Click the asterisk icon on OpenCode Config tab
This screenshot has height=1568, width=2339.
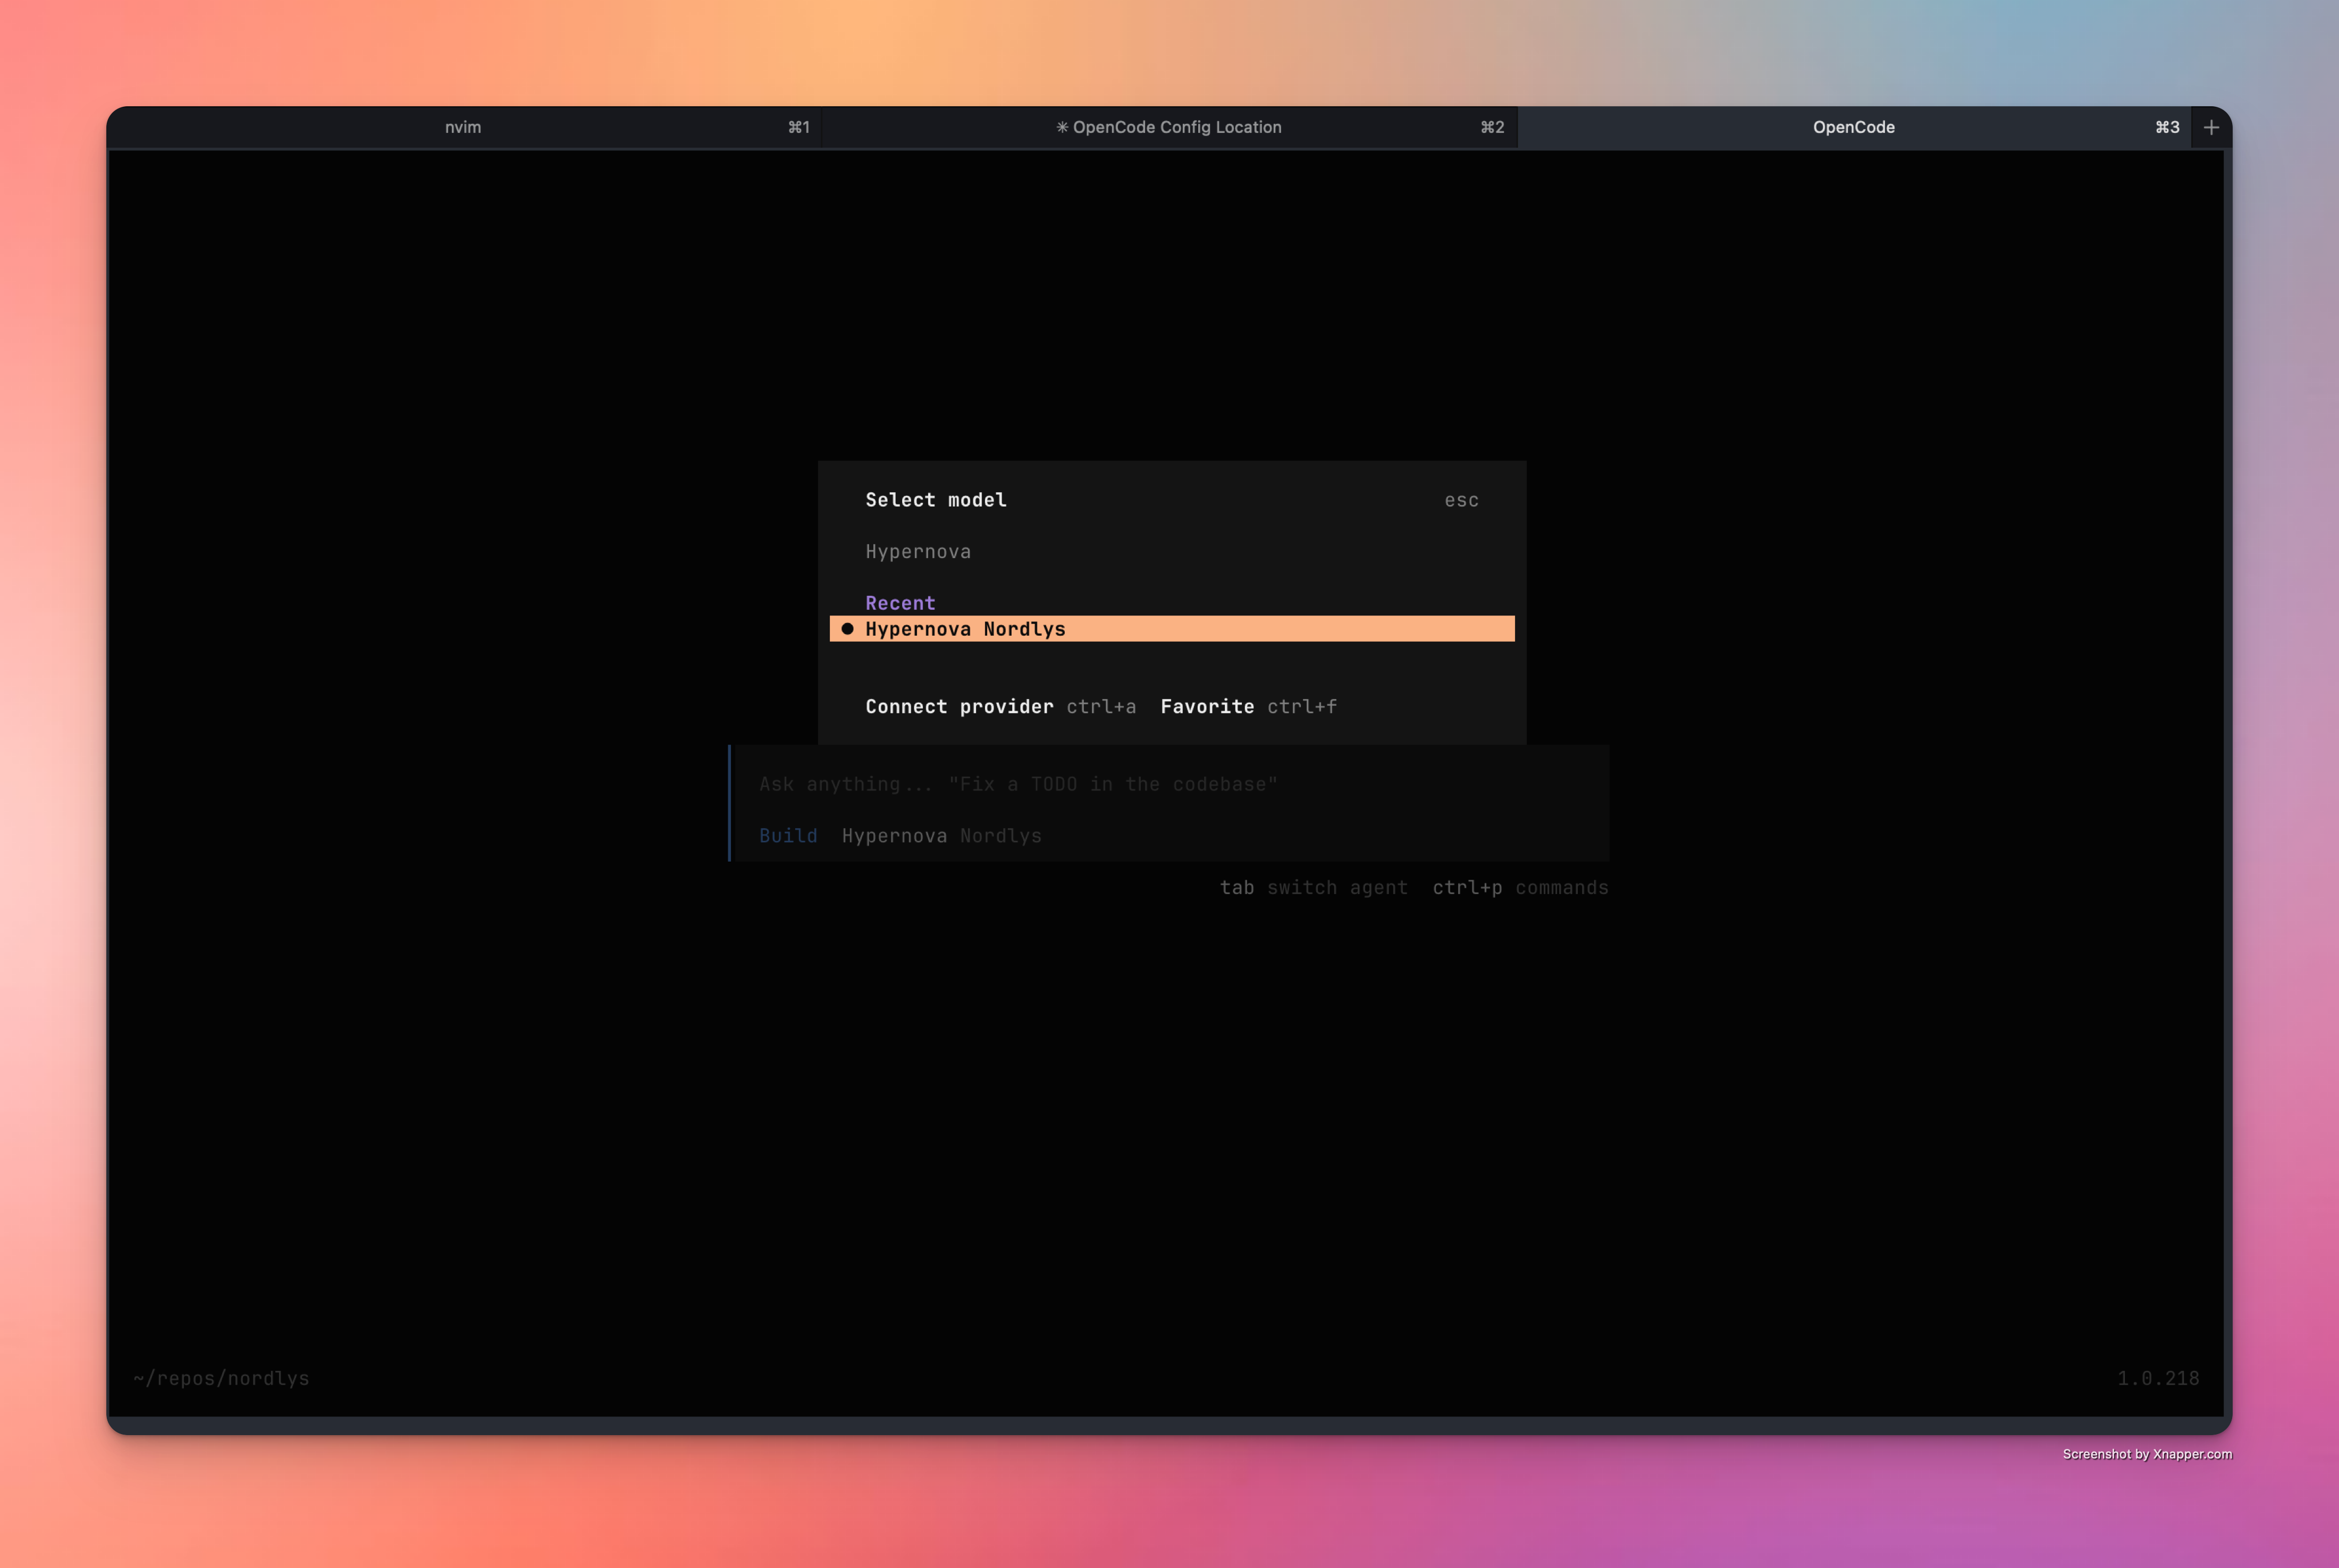point(1062,127)
